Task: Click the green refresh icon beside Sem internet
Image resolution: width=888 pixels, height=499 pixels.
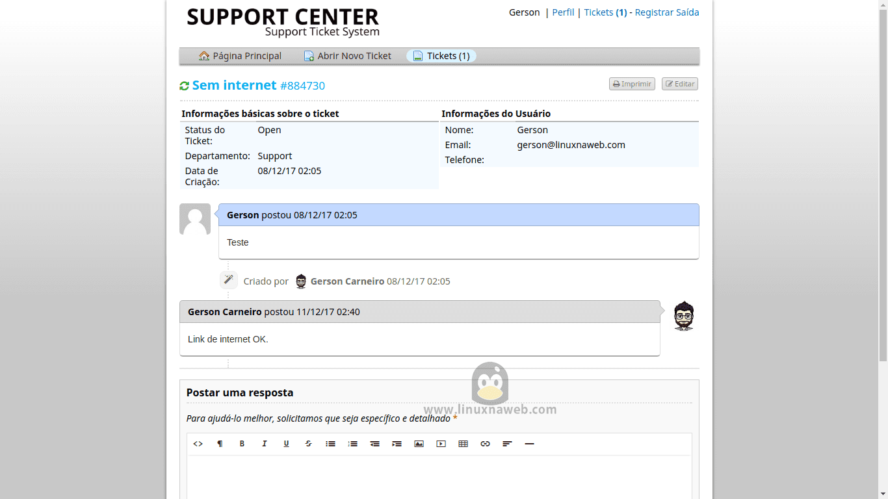Action: 185,86
